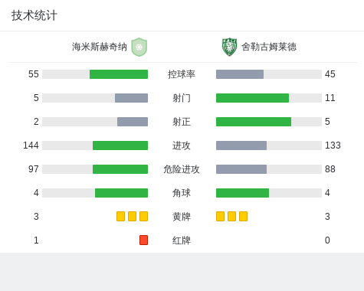Click the away team 射正 green bar
Viewport: 364px width, 291px height.
click(x=254, y=122)
